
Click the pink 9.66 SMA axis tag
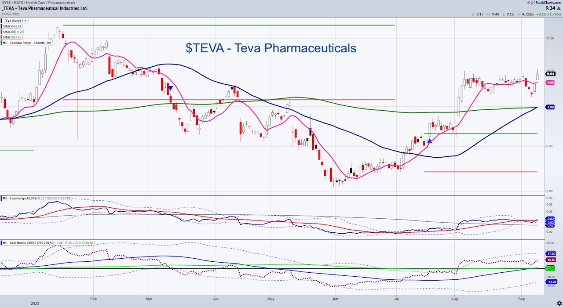[550, 83]
